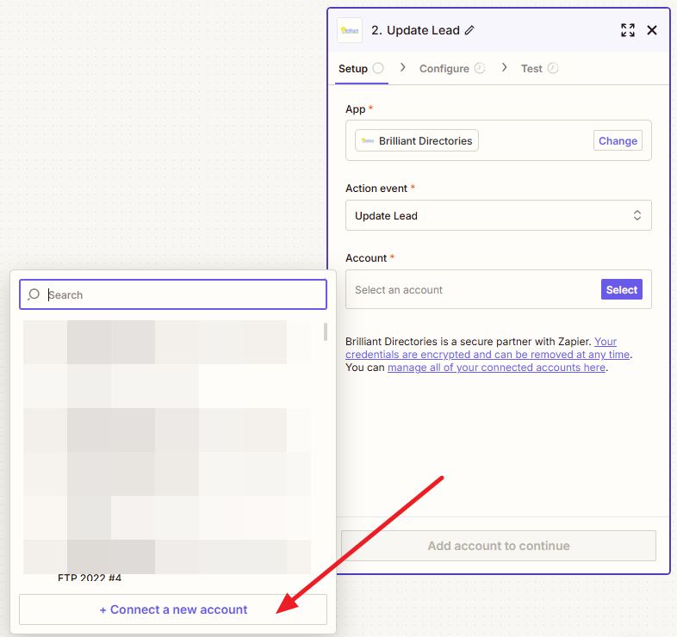Open manage all connected accounts link
The image size is (677, 637).
(496, 368)
